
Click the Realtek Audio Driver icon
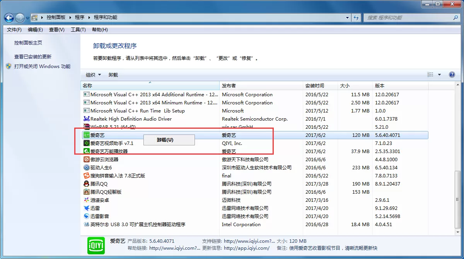pos(87,119)
